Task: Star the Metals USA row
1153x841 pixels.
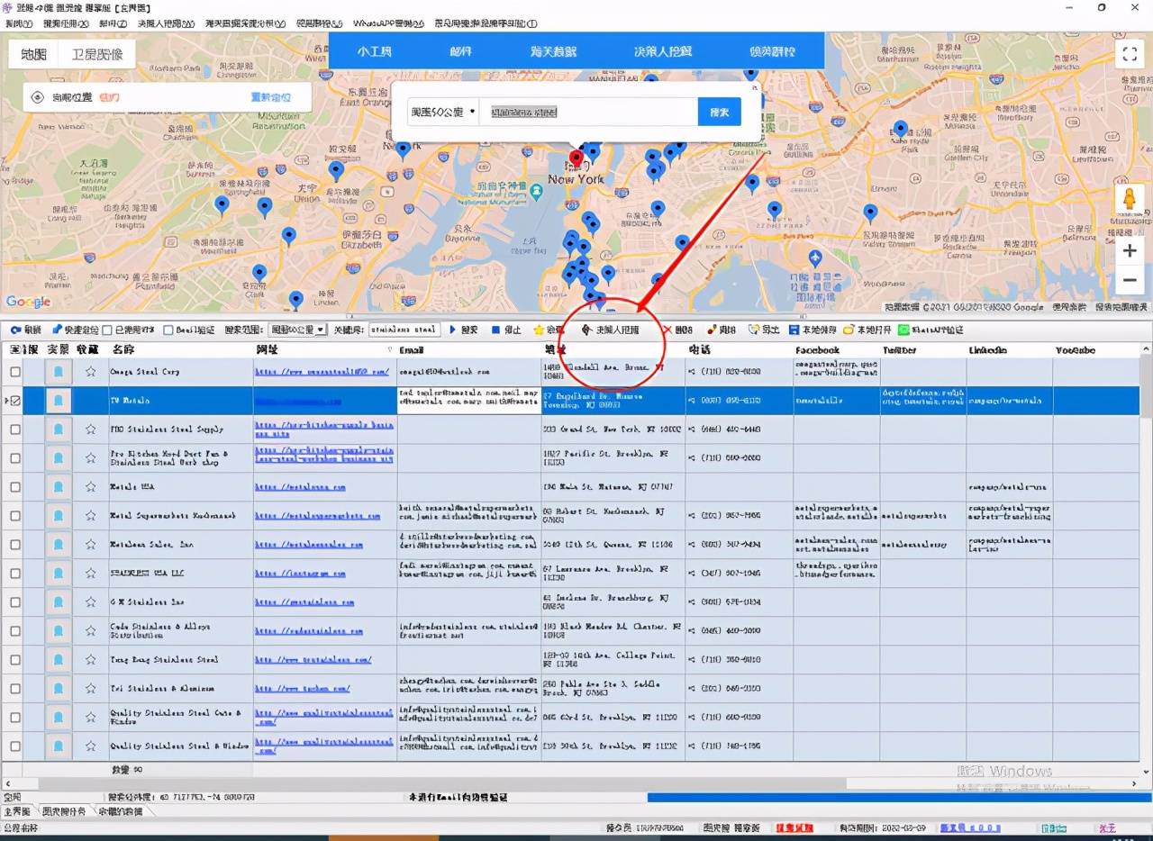Action: (90, 487)
